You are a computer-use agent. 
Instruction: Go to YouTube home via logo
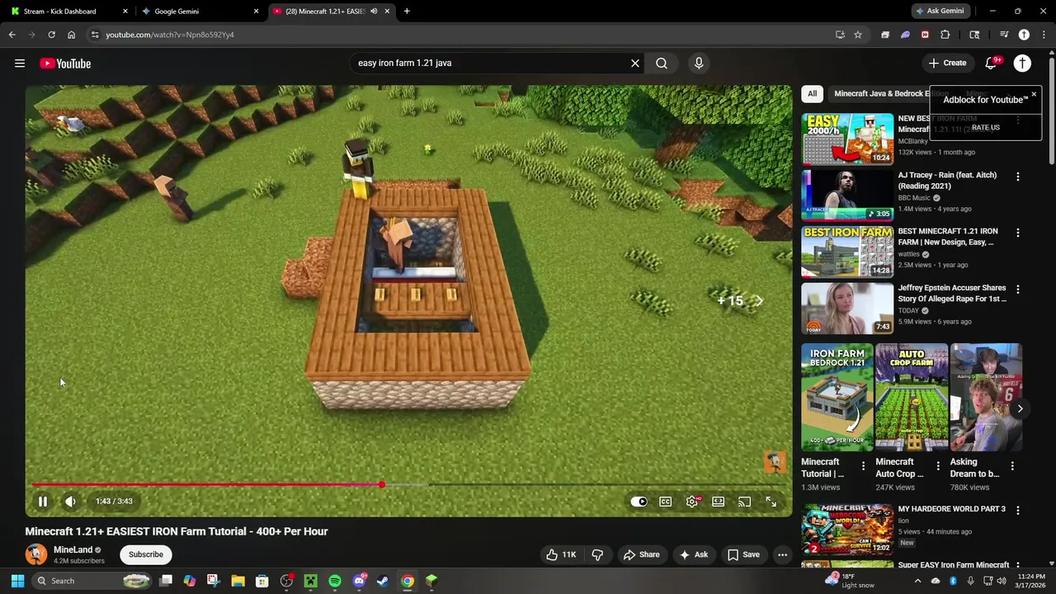click(65, 64)
